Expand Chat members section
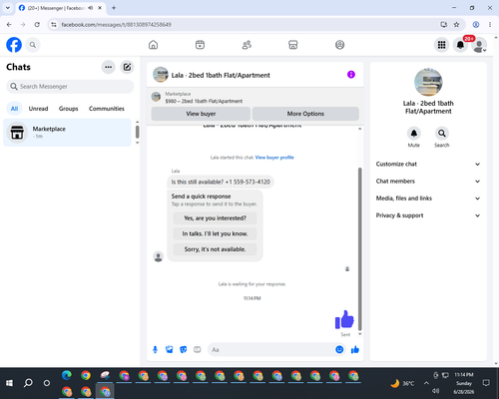Viewport: 499px width, 399px height. [428, 182]
